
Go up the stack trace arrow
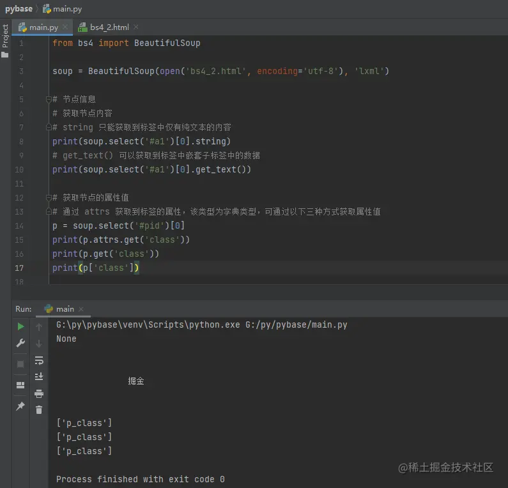pyautogui.click(x=39, y=327)
